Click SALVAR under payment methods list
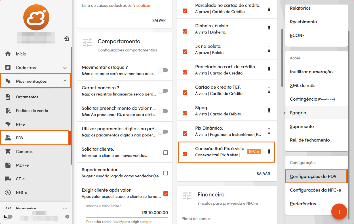 coord(263,174)
